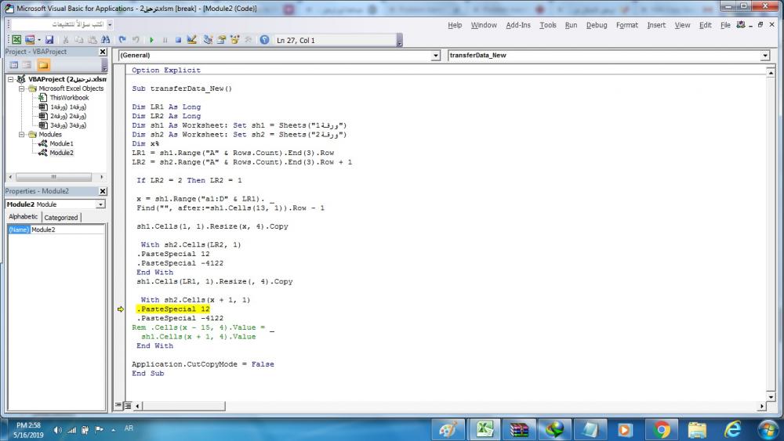Click the Undo arrow icon
Image resolution: width=784 pixels, height=441 pixels.
coord(122,40)
